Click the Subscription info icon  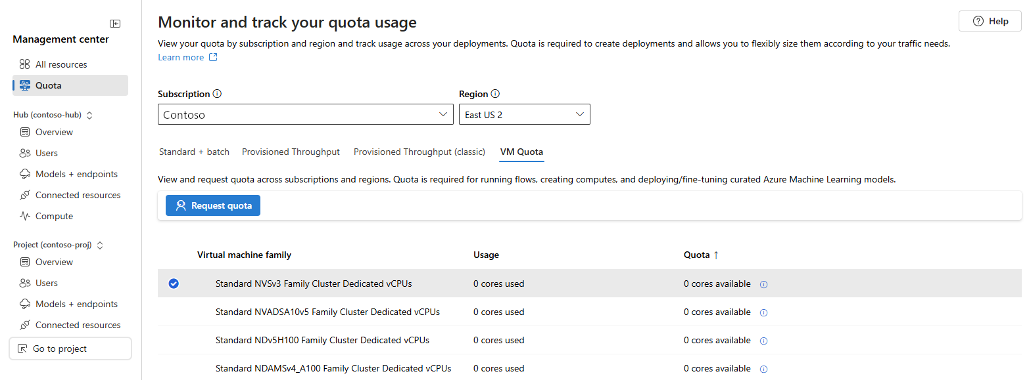pos(218,94)
